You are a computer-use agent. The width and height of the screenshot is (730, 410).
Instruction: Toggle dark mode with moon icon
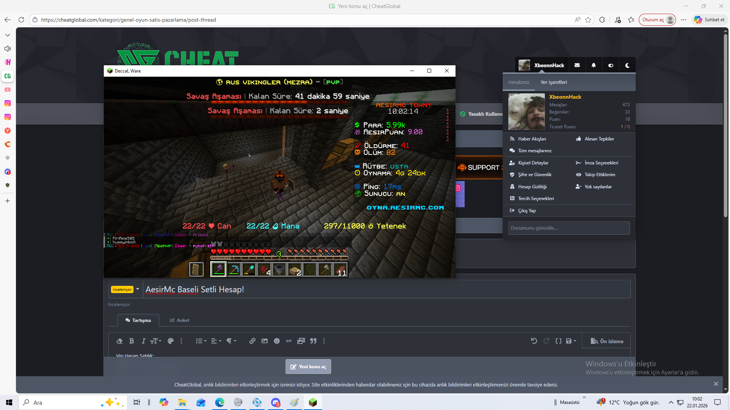[x=627, y=65]
